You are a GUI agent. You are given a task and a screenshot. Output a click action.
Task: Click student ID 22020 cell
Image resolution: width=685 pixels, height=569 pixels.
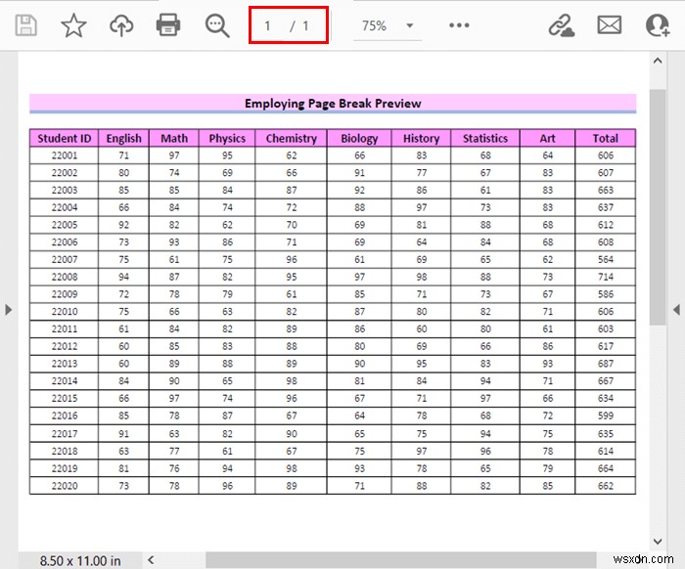click(x=65, y=486)
